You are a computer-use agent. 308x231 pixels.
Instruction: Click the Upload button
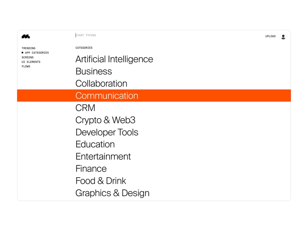coord(270,36)
